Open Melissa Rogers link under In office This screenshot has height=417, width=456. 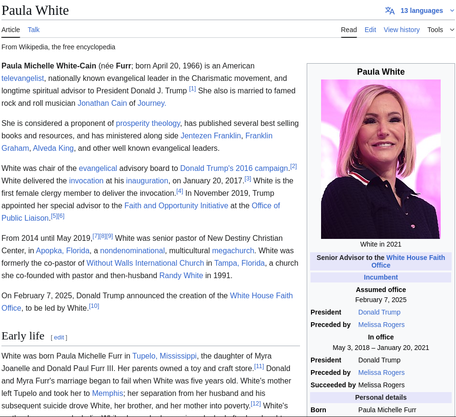381,372
